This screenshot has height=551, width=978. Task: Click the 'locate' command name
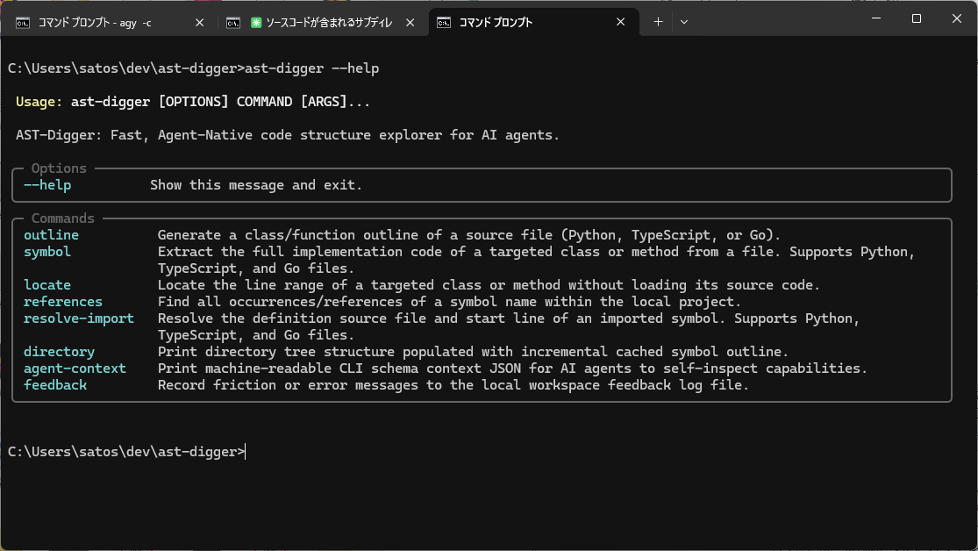pyautogui.click(x=47, y=285)
